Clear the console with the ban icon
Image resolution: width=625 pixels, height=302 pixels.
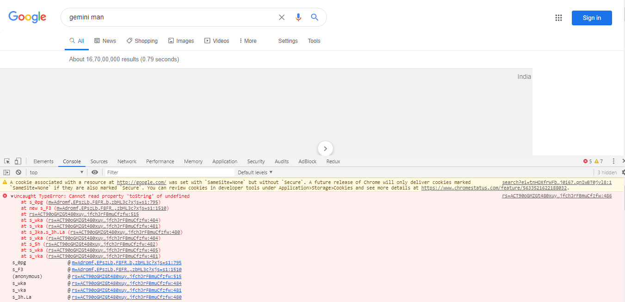[18, 172]
